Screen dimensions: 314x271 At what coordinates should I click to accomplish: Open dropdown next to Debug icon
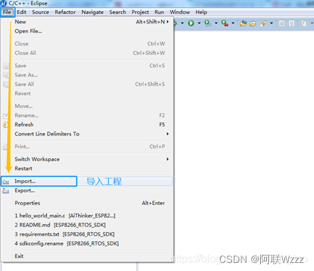tap(182, 23)
